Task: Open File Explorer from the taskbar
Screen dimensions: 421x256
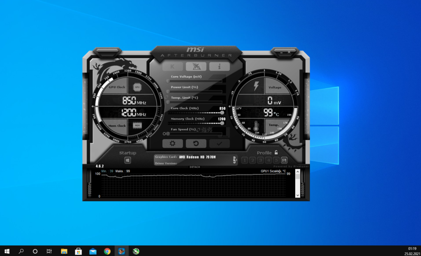Action: click(x=64, y=251)
